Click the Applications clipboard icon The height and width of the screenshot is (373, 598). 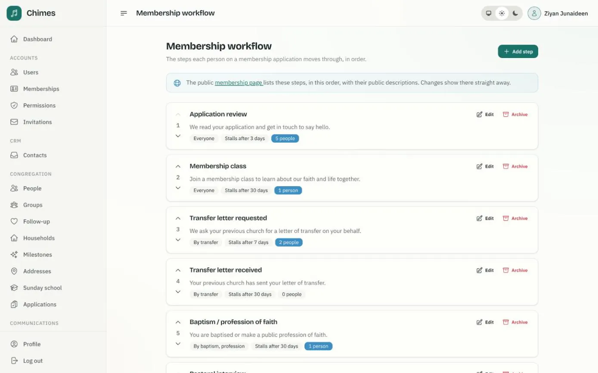tap(14, 304)
